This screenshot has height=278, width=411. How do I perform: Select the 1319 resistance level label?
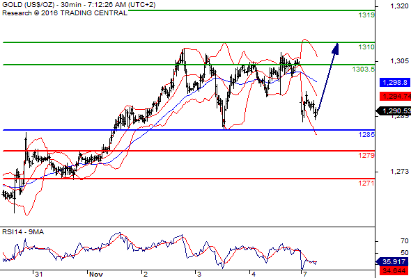coord(366,15)
